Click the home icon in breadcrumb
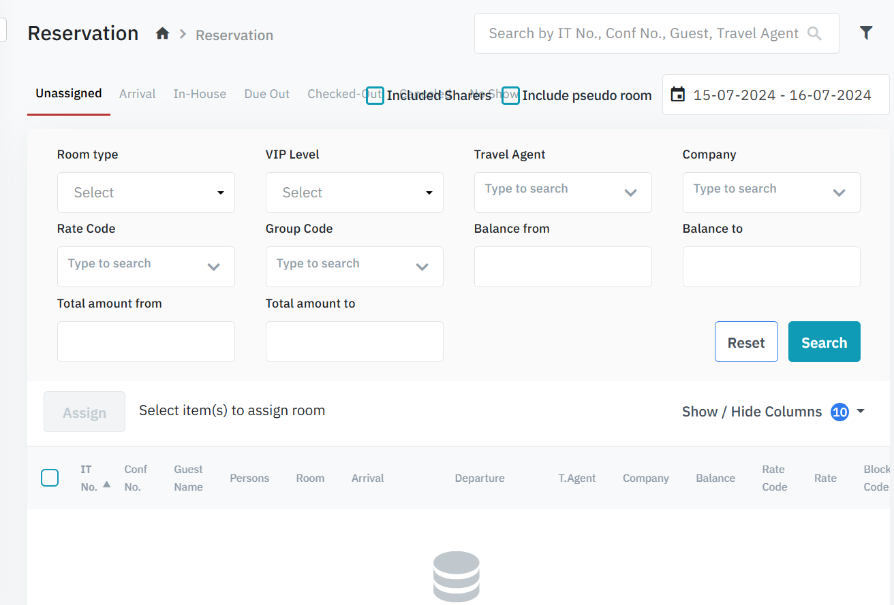The height and width of the screenshot is (605, 894). tap(162, 34)
